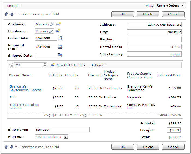
Task: Click the Ship Country field showing France
Action: coord(154,54)
